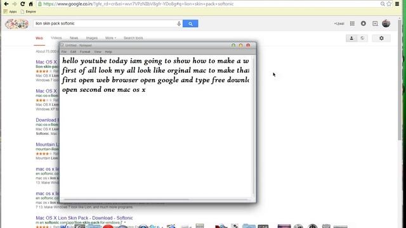Image resolution: width=406 pixels, height=228 pixels.
Task: Open the Apps shortcut in bookmarks bar
Action: click(10, 11)
